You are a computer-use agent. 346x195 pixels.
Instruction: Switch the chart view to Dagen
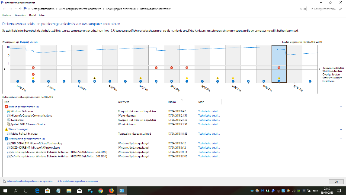pyautogui.click(x=24, y=42)
